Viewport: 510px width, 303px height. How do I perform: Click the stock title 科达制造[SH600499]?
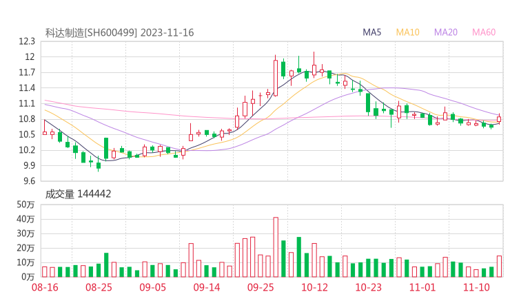91,33
